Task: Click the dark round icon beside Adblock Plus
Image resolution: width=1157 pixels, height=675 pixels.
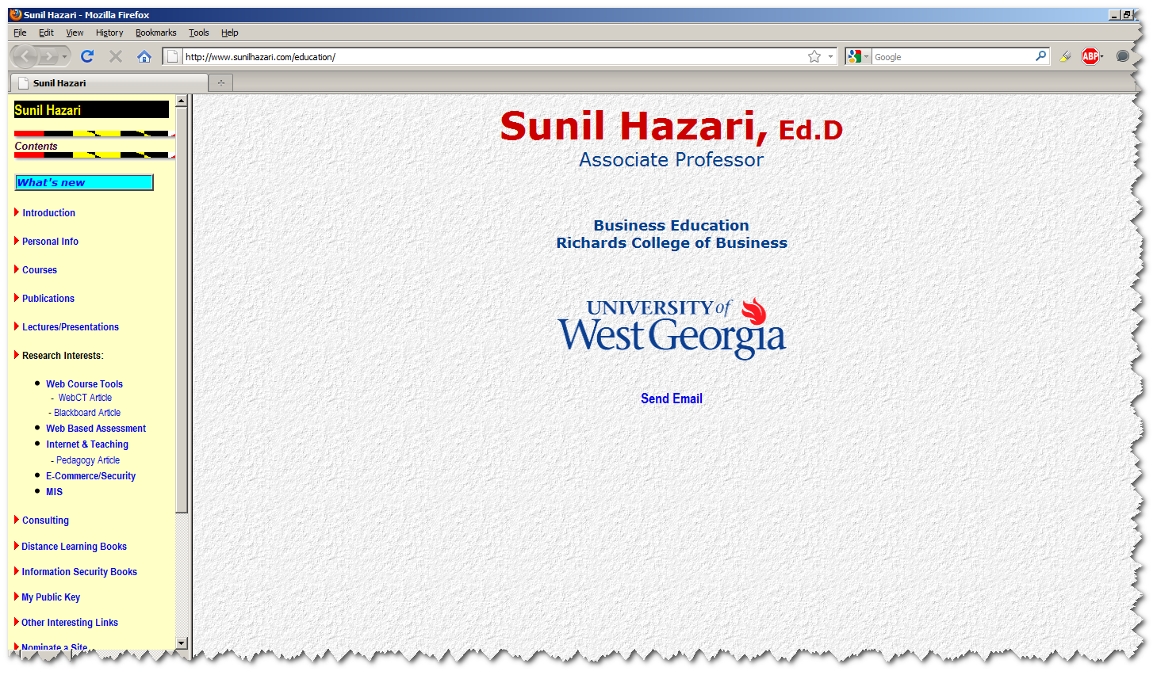Action: (x=1122, y=56)
